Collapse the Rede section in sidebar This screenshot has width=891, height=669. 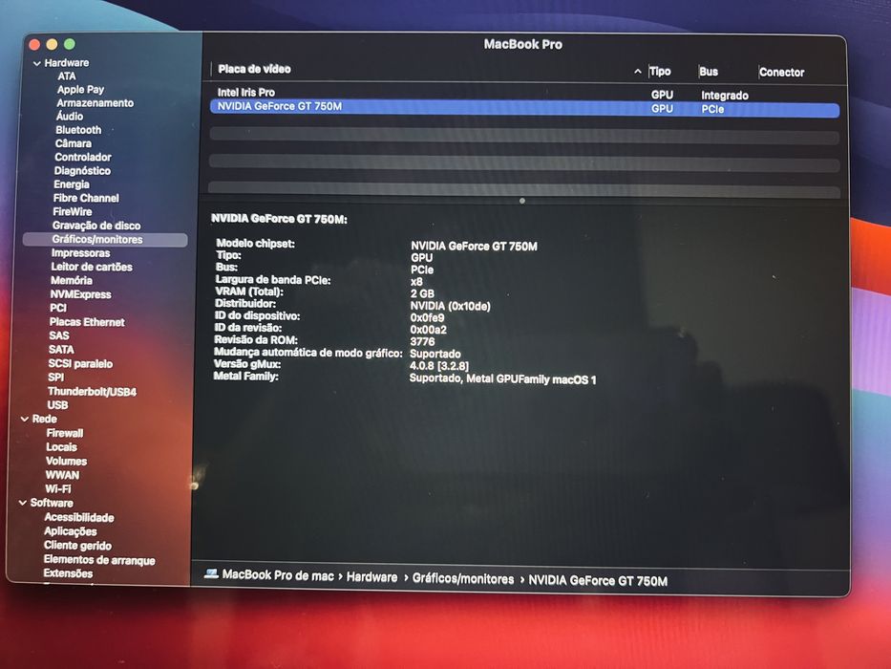coord(25,420)
